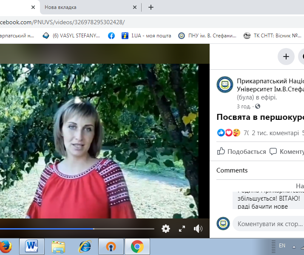
Task: Open Google Chrome from the taskbar
Action: click(137, 246)
